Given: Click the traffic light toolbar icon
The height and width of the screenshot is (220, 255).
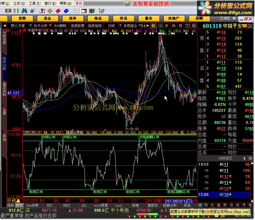Looking at the screenshot, I should 8,11.
